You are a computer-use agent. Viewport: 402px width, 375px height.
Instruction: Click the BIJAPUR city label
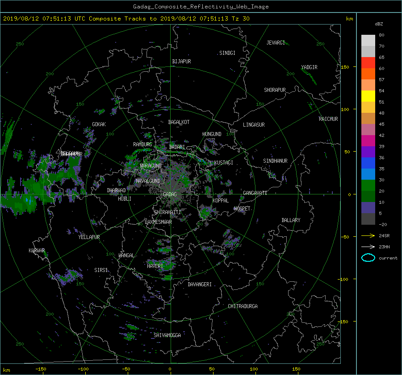[x=181, y=62]
